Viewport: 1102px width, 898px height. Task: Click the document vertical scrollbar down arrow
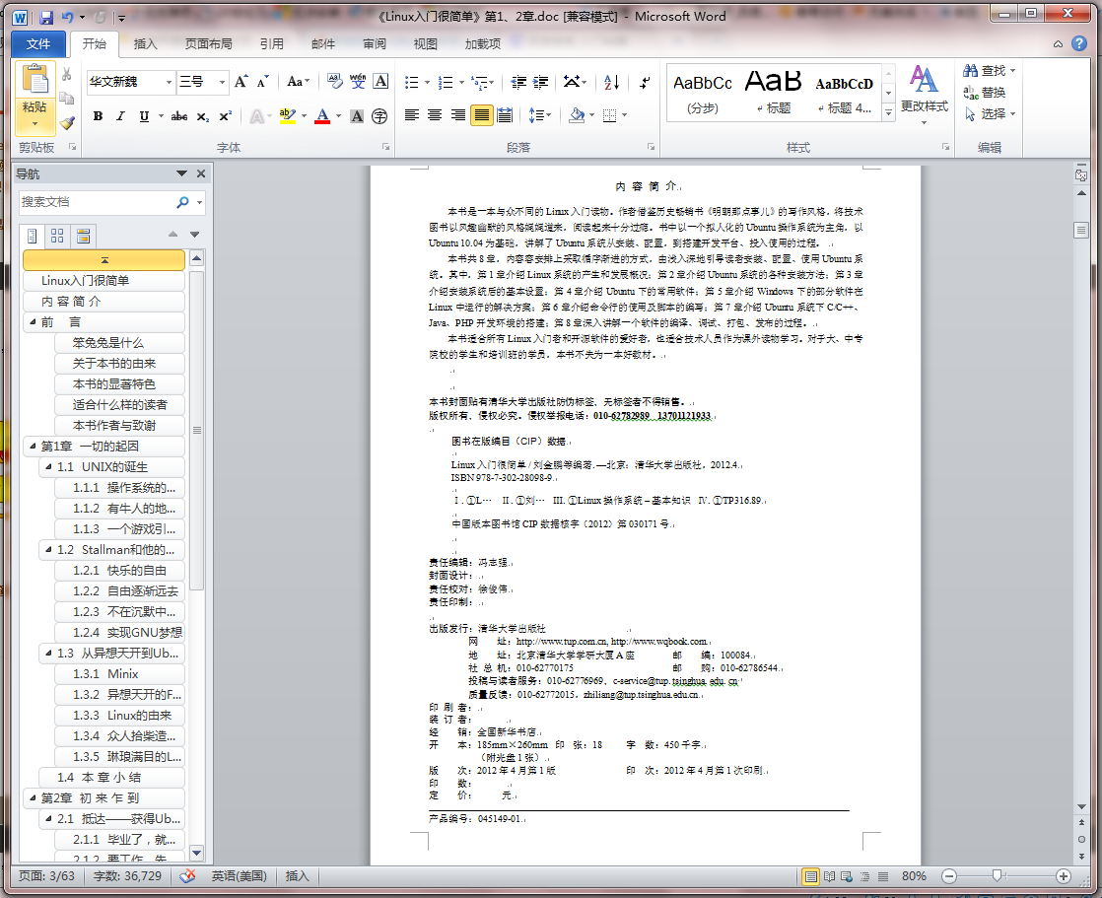1081,806
